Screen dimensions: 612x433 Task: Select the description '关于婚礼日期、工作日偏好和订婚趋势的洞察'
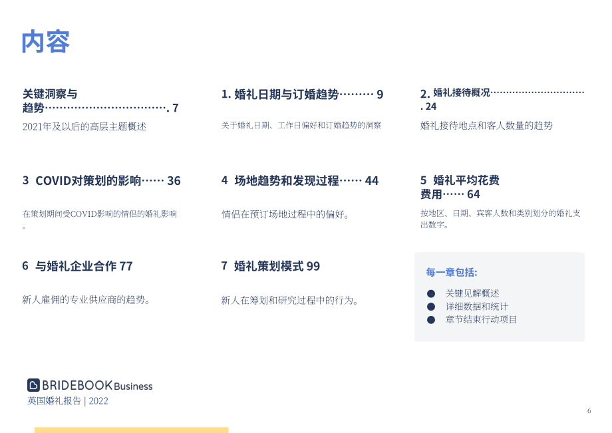tap(301, 125)
